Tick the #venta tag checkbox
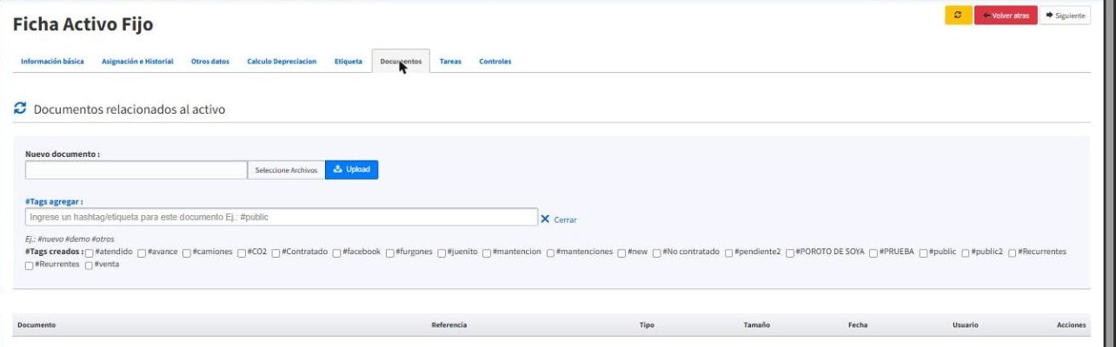1116x347 pixels. pyautogui.click(x=89, y=265)
